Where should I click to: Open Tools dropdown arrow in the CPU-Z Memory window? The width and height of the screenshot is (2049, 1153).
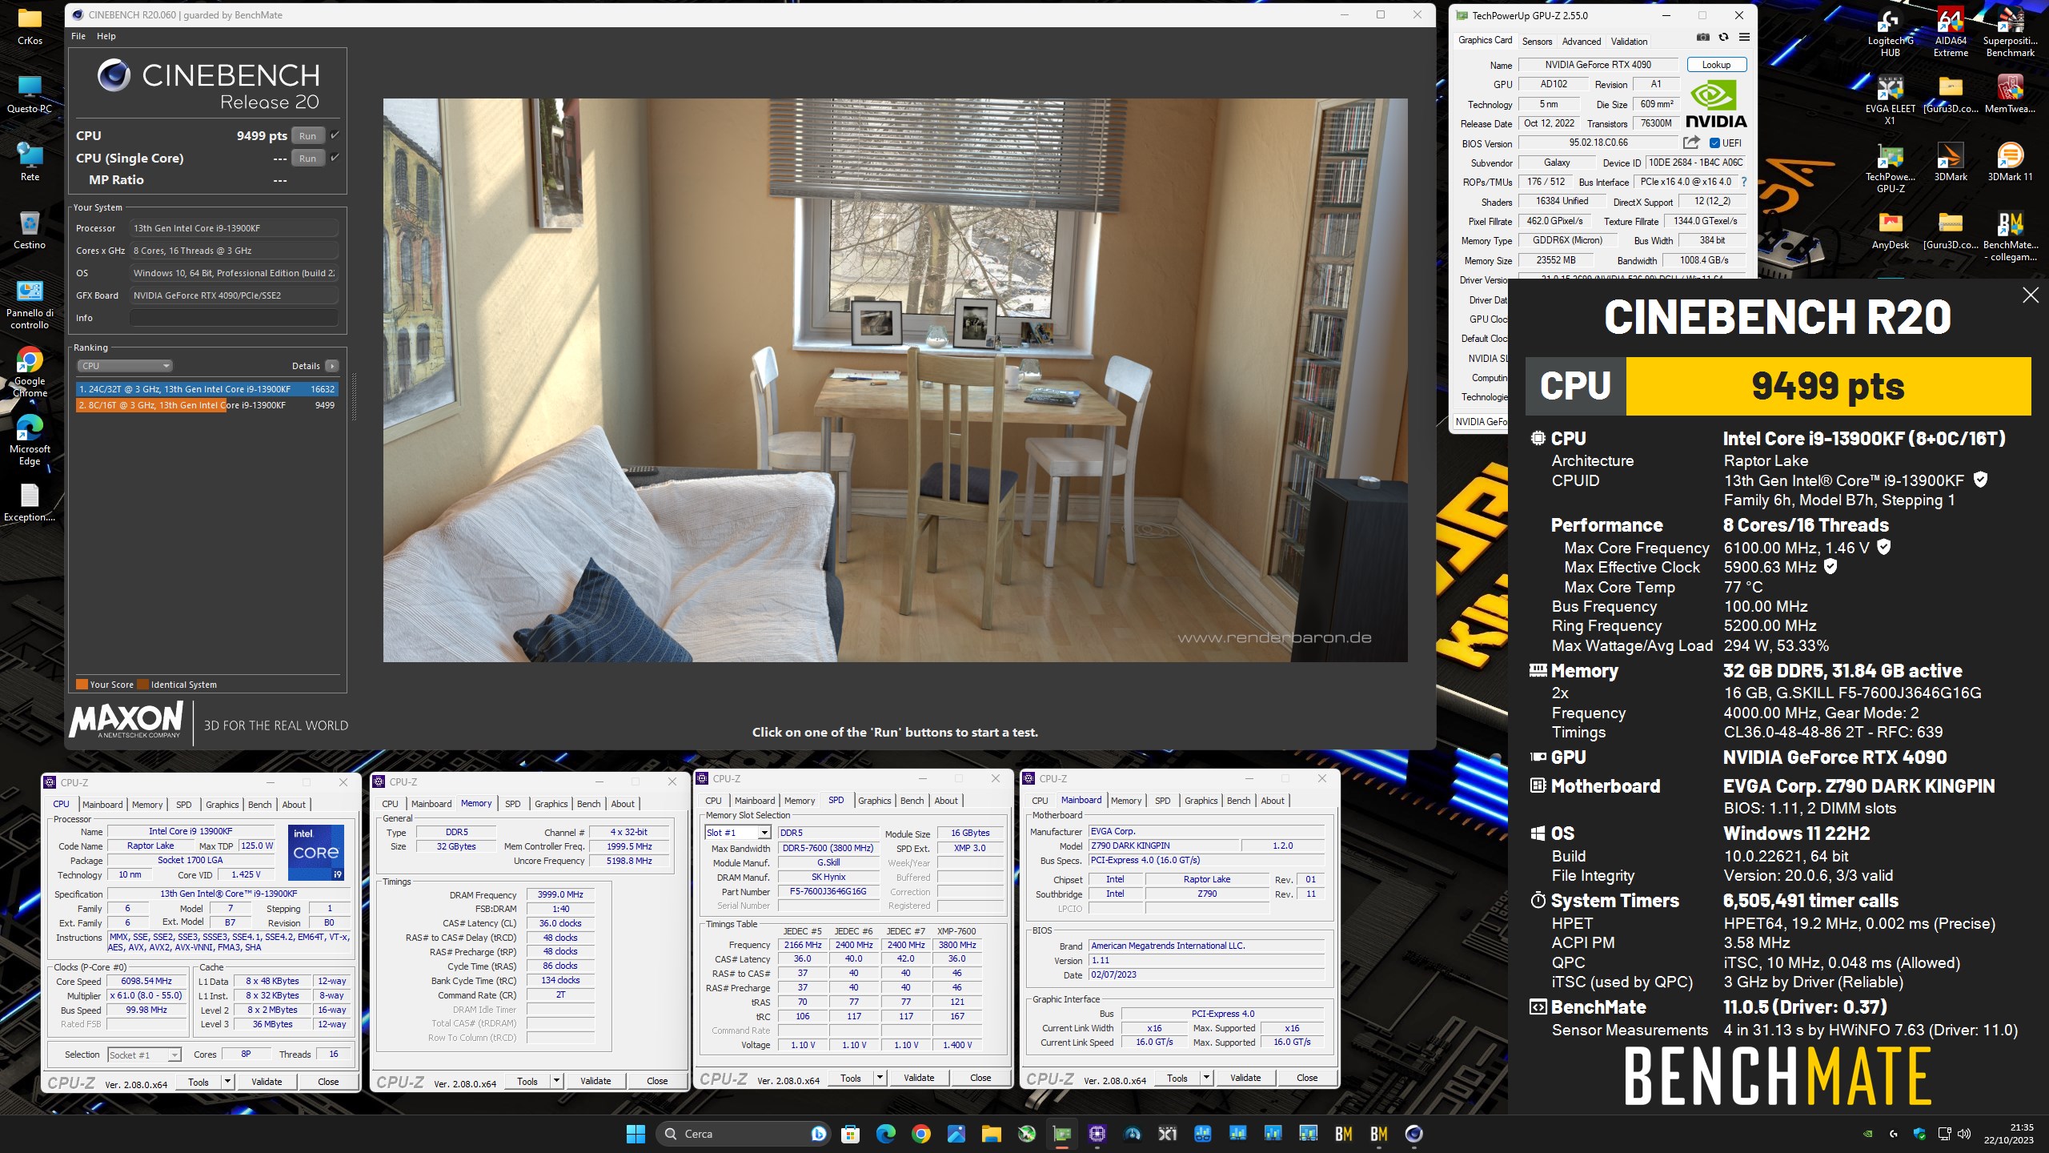[x=556, y=1081]
